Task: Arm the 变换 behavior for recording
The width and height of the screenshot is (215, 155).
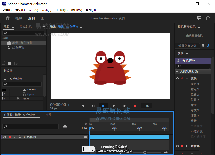Action: click(x=182, y=78)
